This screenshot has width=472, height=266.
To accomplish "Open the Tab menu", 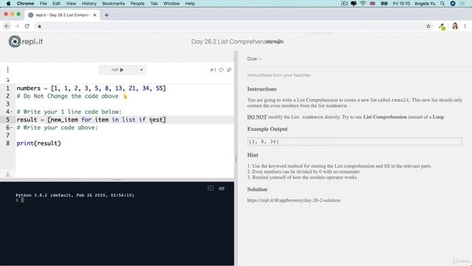I will click(x=154, y=4).
